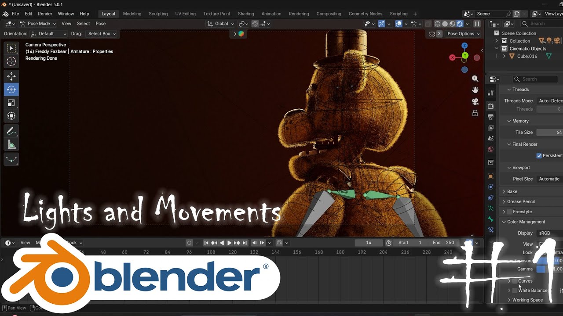Image resolution: width=563 pixels, height=316 pixels.
Task: Enable the Freestyle checkbox
Action: click(x=509, y=212)
